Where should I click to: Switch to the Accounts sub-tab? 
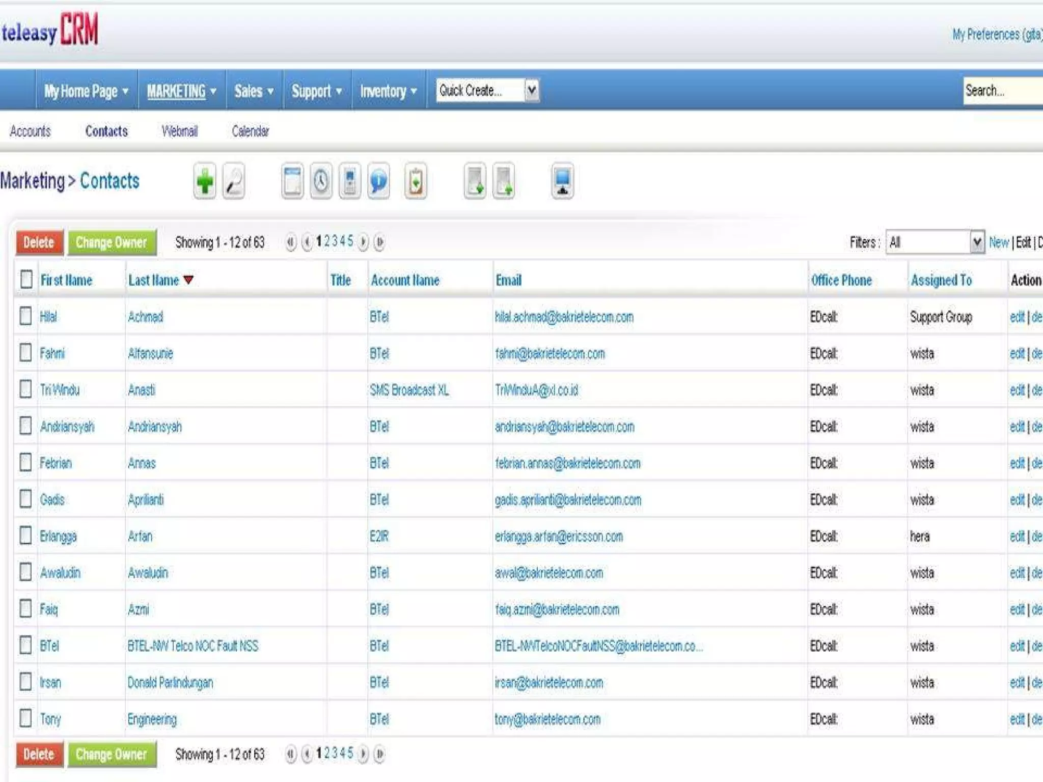[30, 131]
